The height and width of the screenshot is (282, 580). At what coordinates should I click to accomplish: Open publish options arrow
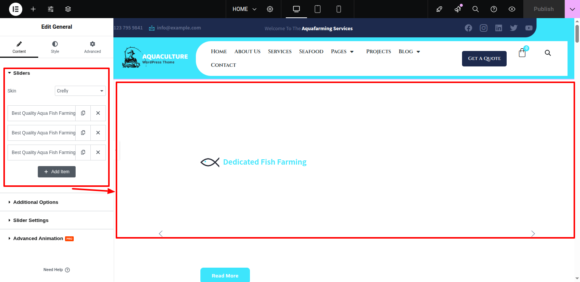[x=572, y=9]
